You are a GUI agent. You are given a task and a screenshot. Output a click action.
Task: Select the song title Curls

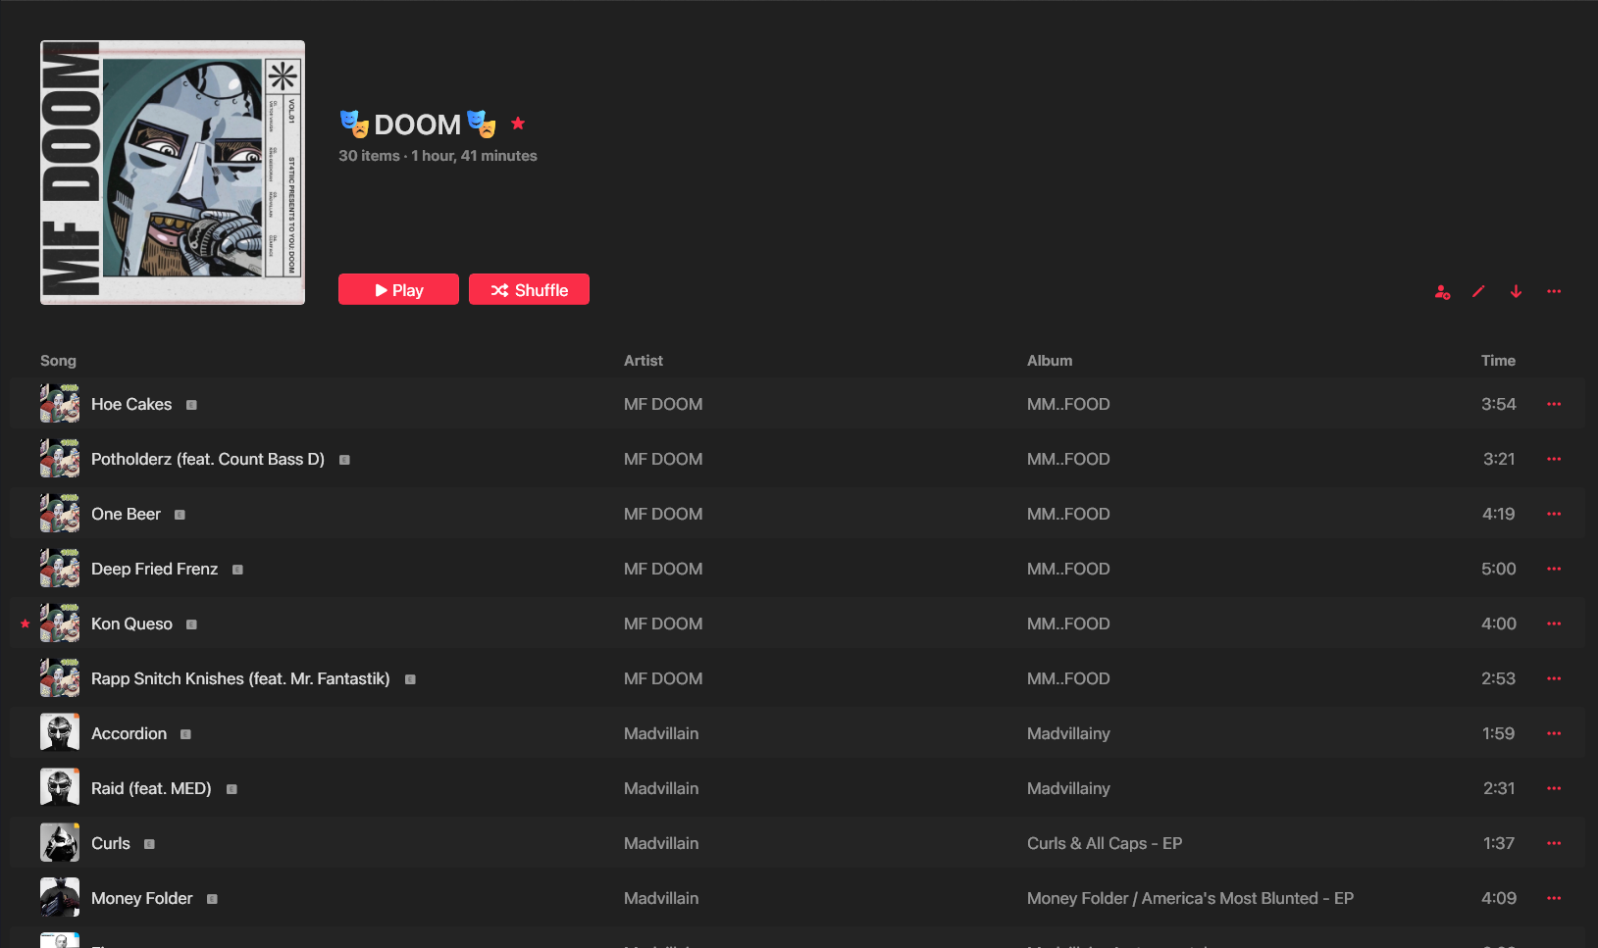[111, 843]
